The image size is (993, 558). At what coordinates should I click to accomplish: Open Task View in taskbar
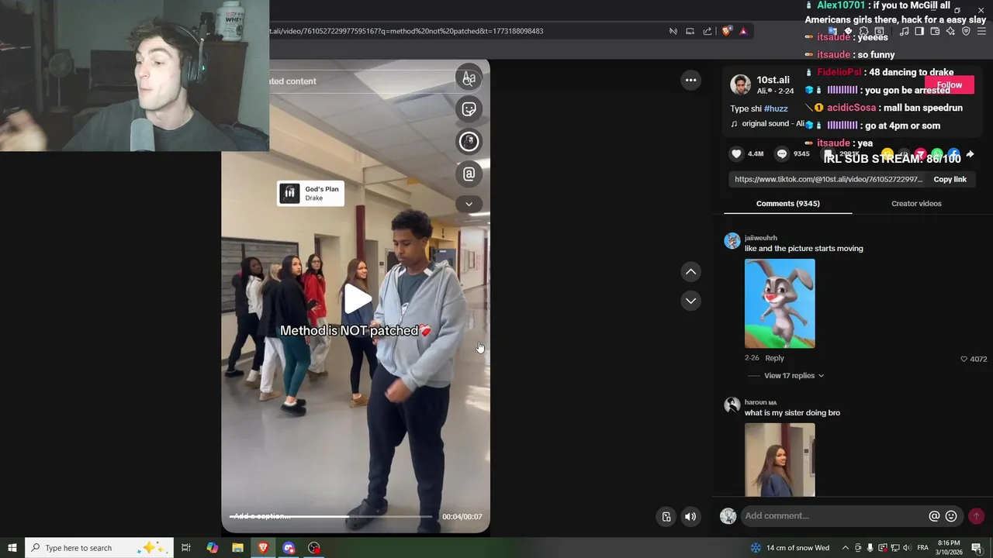[x=186, y=548]
